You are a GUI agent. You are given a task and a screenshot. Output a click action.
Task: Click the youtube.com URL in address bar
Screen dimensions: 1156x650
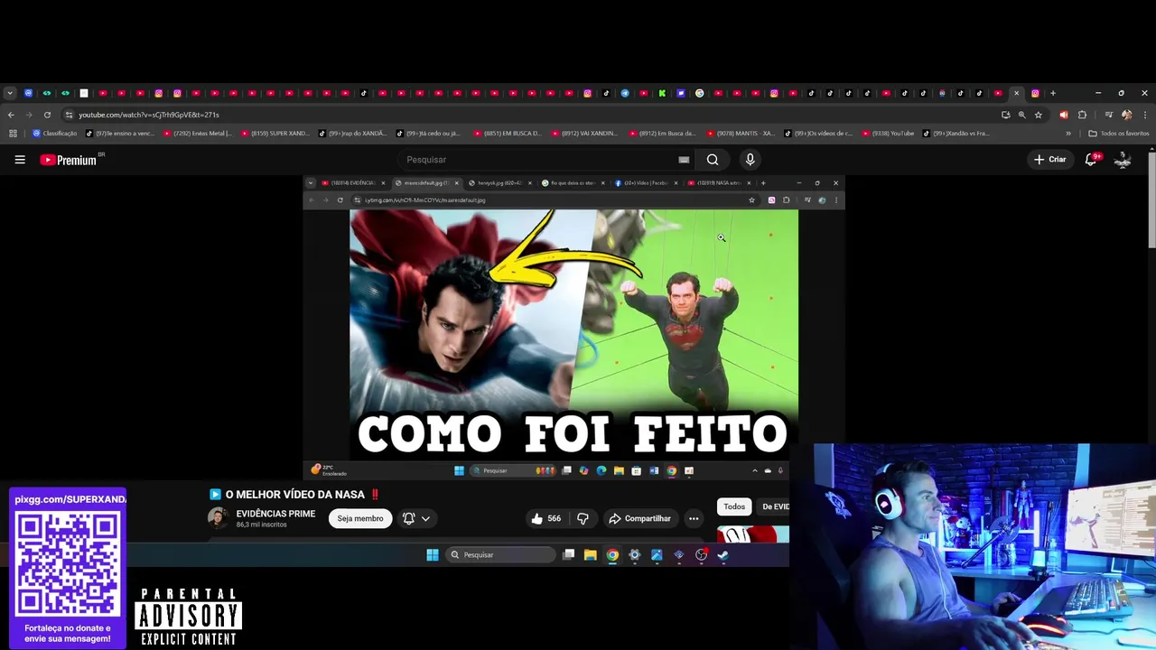(x=149, y=115)
